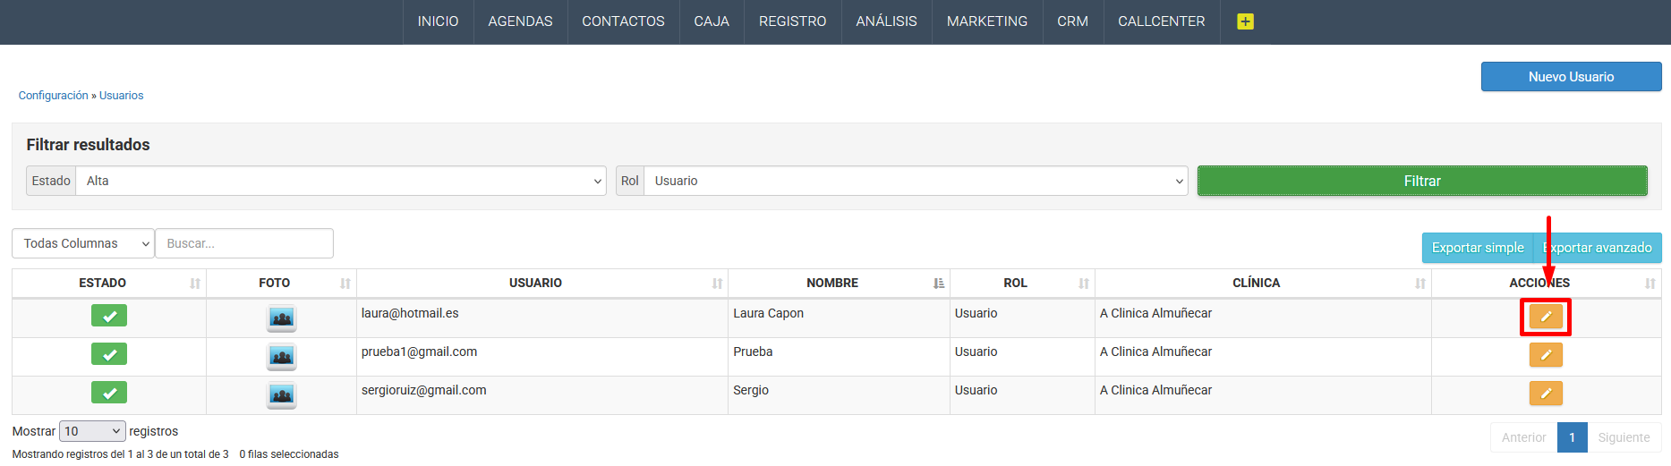The height and width of the screenshot is (466, 1671).
Task: Edit user sergioruiz@gmail.com with pencil icon
Action: pos(1545,394)
